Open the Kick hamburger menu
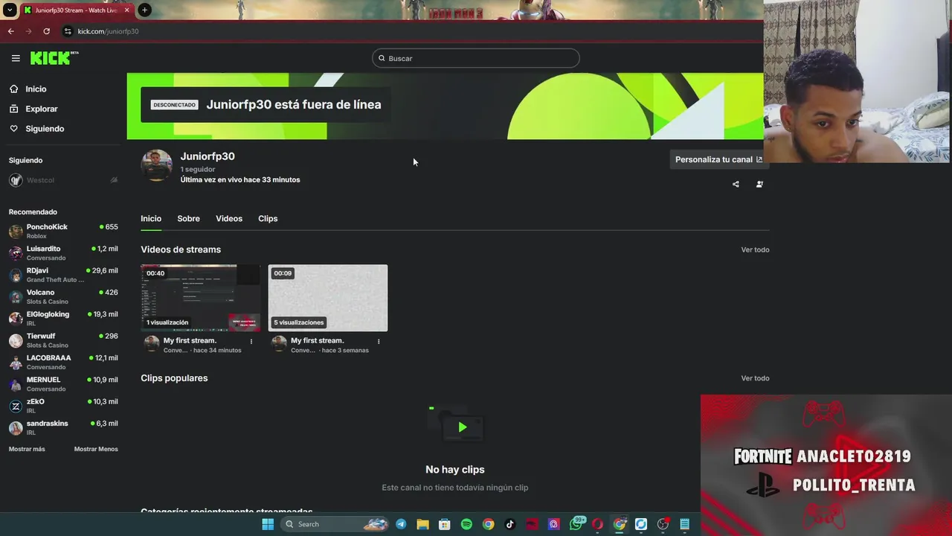952x536 pixels. tap(16, 58)
